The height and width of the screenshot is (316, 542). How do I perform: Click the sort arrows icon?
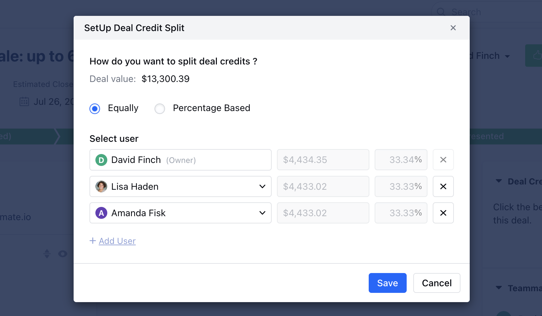[47, 254]
